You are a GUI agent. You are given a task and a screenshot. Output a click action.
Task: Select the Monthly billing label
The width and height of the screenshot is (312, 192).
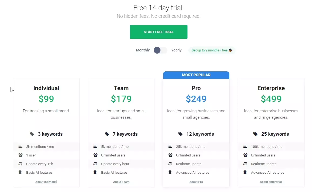point(143,50)
